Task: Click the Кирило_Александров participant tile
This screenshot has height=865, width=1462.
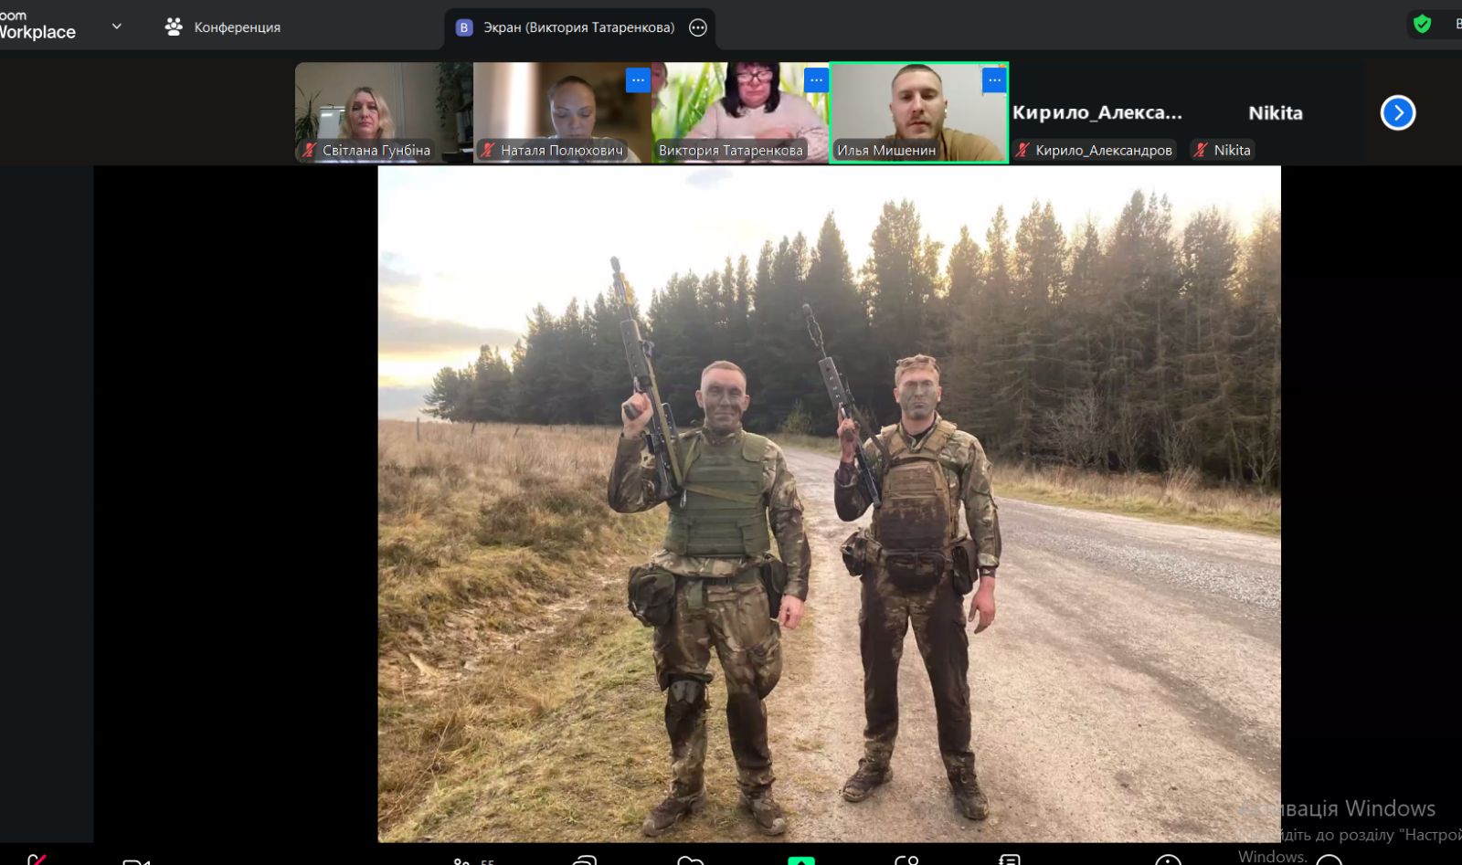Action: [1096, 114]
